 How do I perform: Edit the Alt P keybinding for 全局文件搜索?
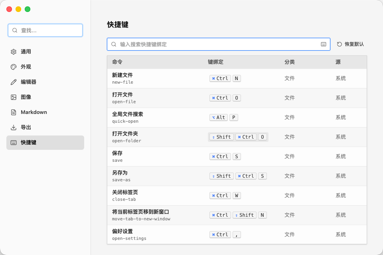[x=224, y=118]
